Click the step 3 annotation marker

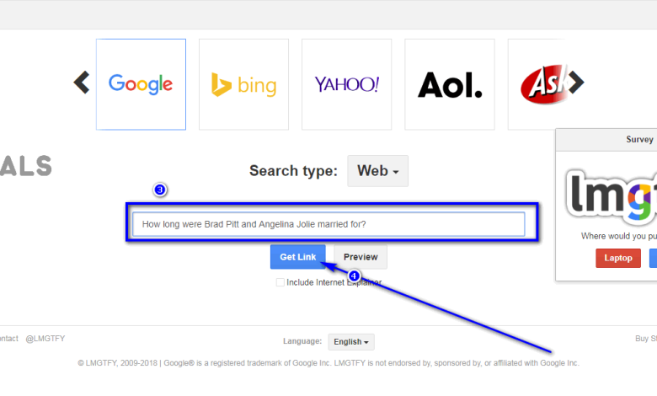click(x=160, y=190)
